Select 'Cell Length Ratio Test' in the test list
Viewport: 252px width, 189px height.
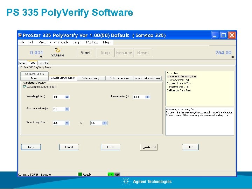179,90
